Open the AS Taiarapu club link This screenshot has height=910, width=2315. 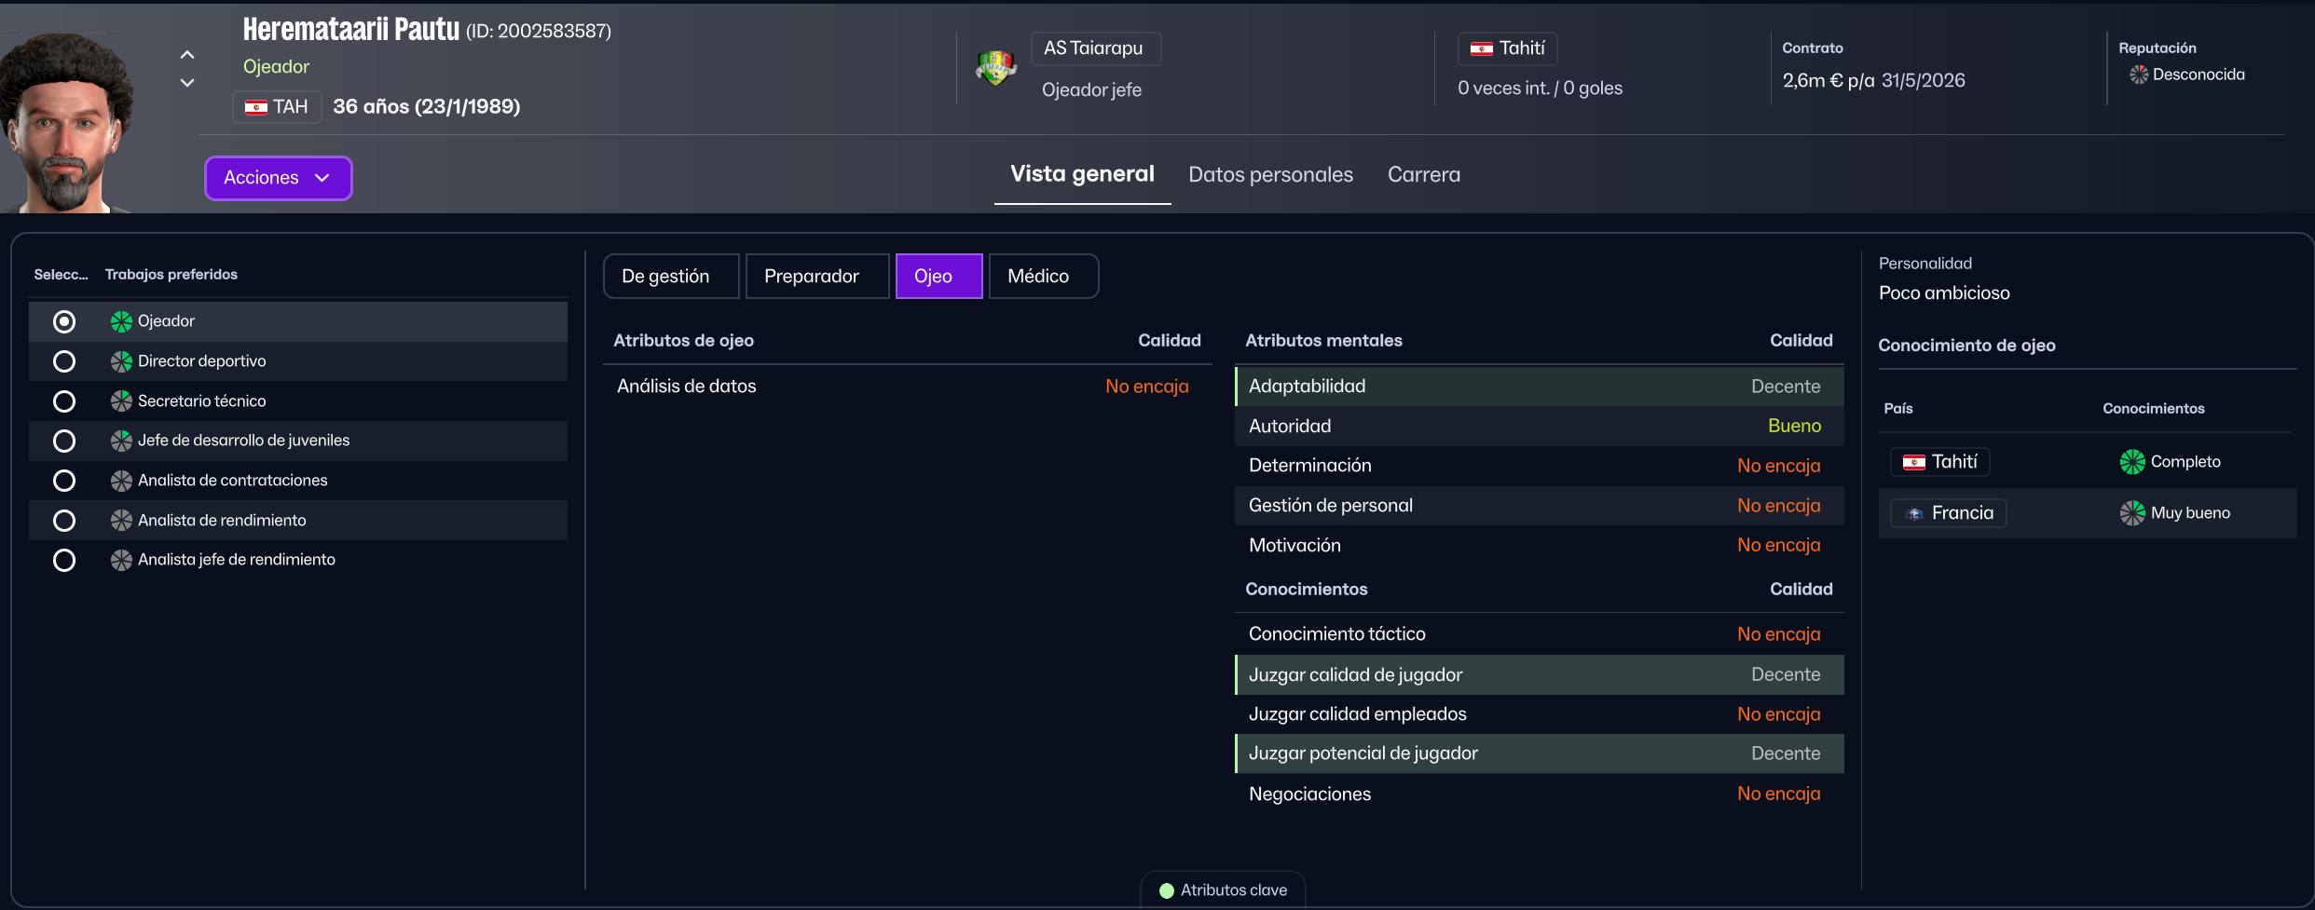coord(1096,48)
